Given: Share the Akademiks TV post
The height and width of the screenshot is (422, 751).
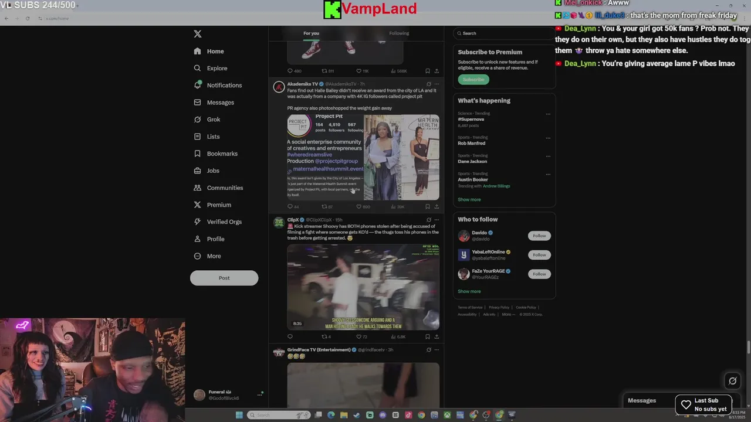Looking at the screenshot, I should pyautogui.click(x=436, y=206).
